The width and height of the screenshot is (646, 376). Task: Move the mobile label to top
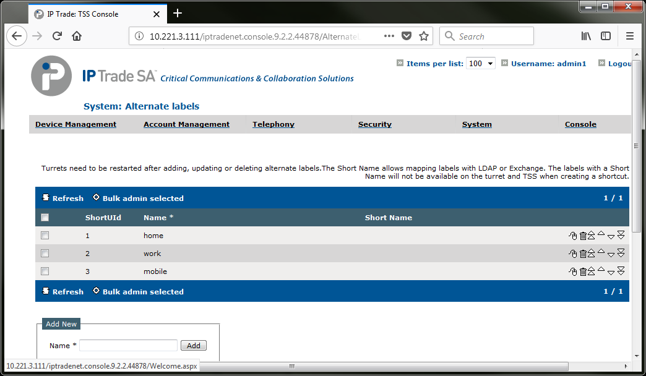[x=591, y=271]
